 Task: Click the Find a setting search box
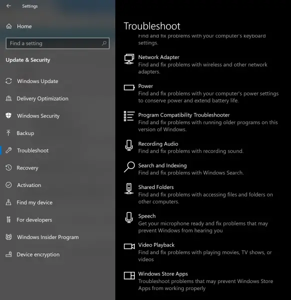[x=57, y=43]
